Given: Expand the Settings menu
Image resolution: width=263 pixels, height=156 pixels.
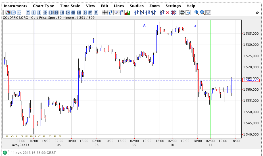Looking at the screenshot, I should pos(173,6).
